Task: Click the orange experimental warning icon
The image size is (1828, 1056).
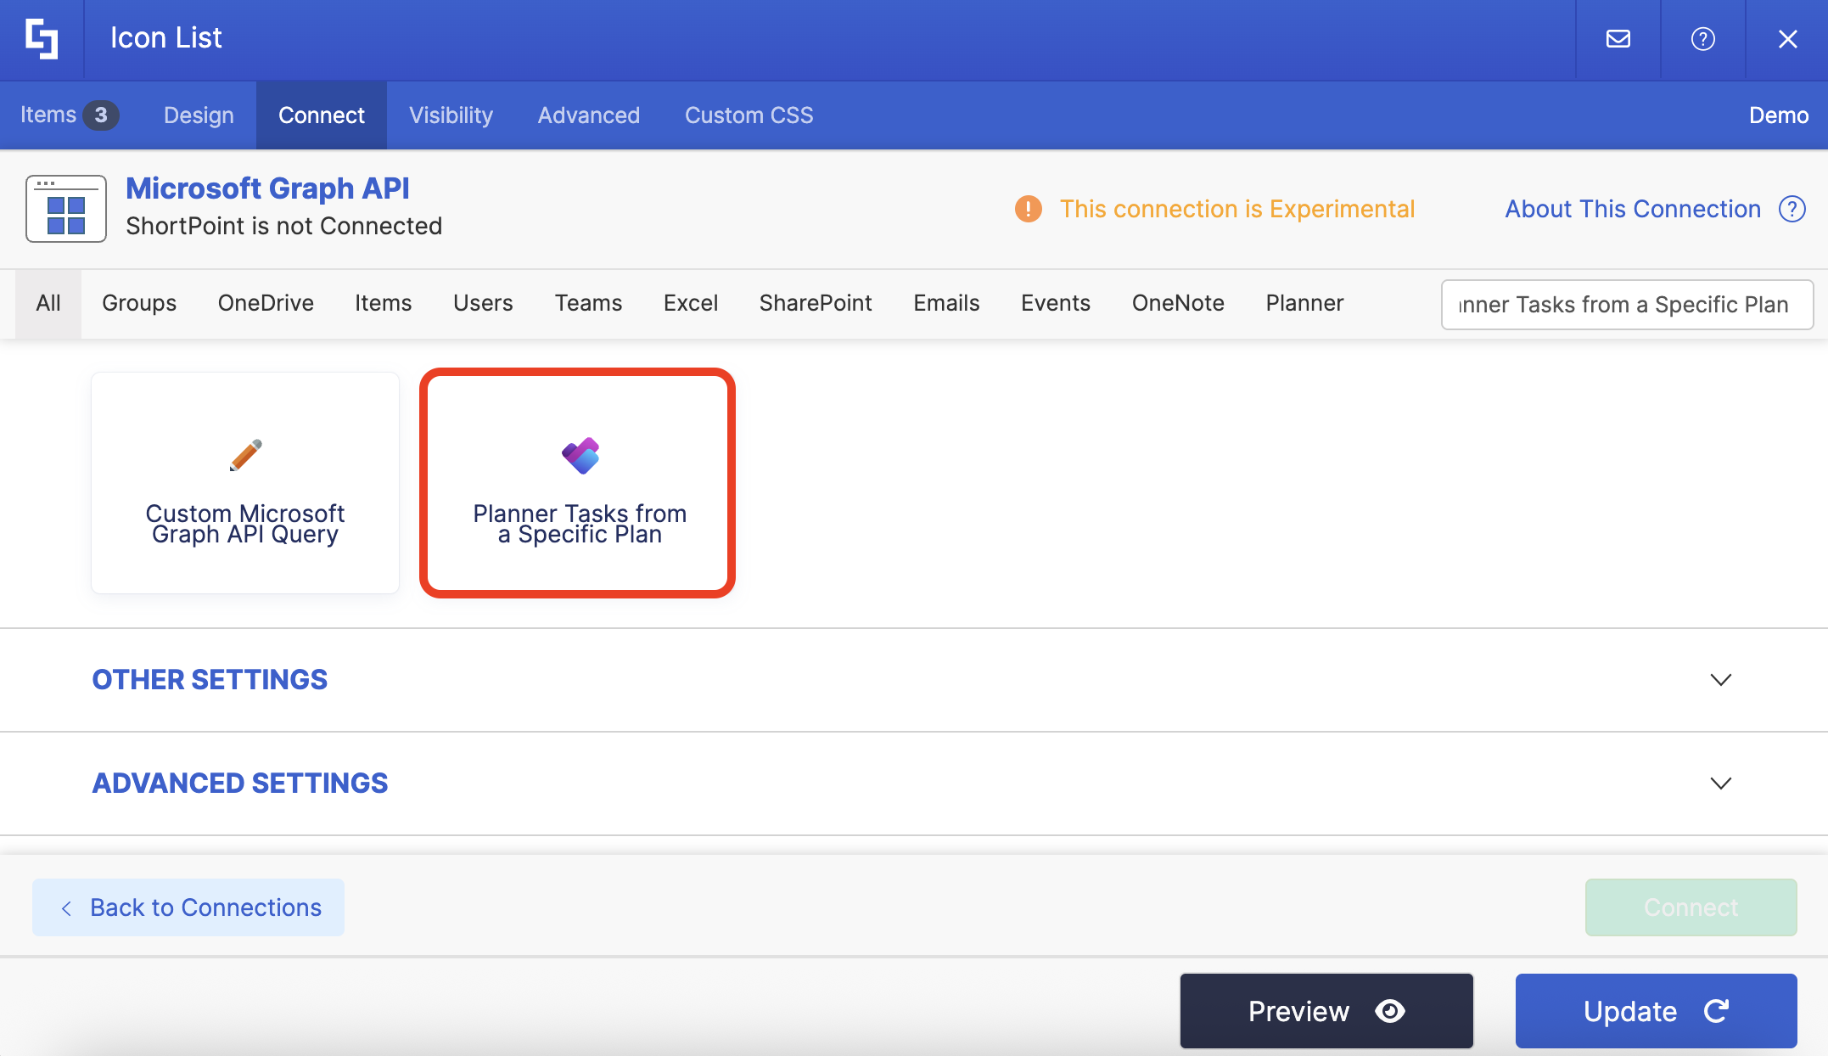Action: [1028, 209]
